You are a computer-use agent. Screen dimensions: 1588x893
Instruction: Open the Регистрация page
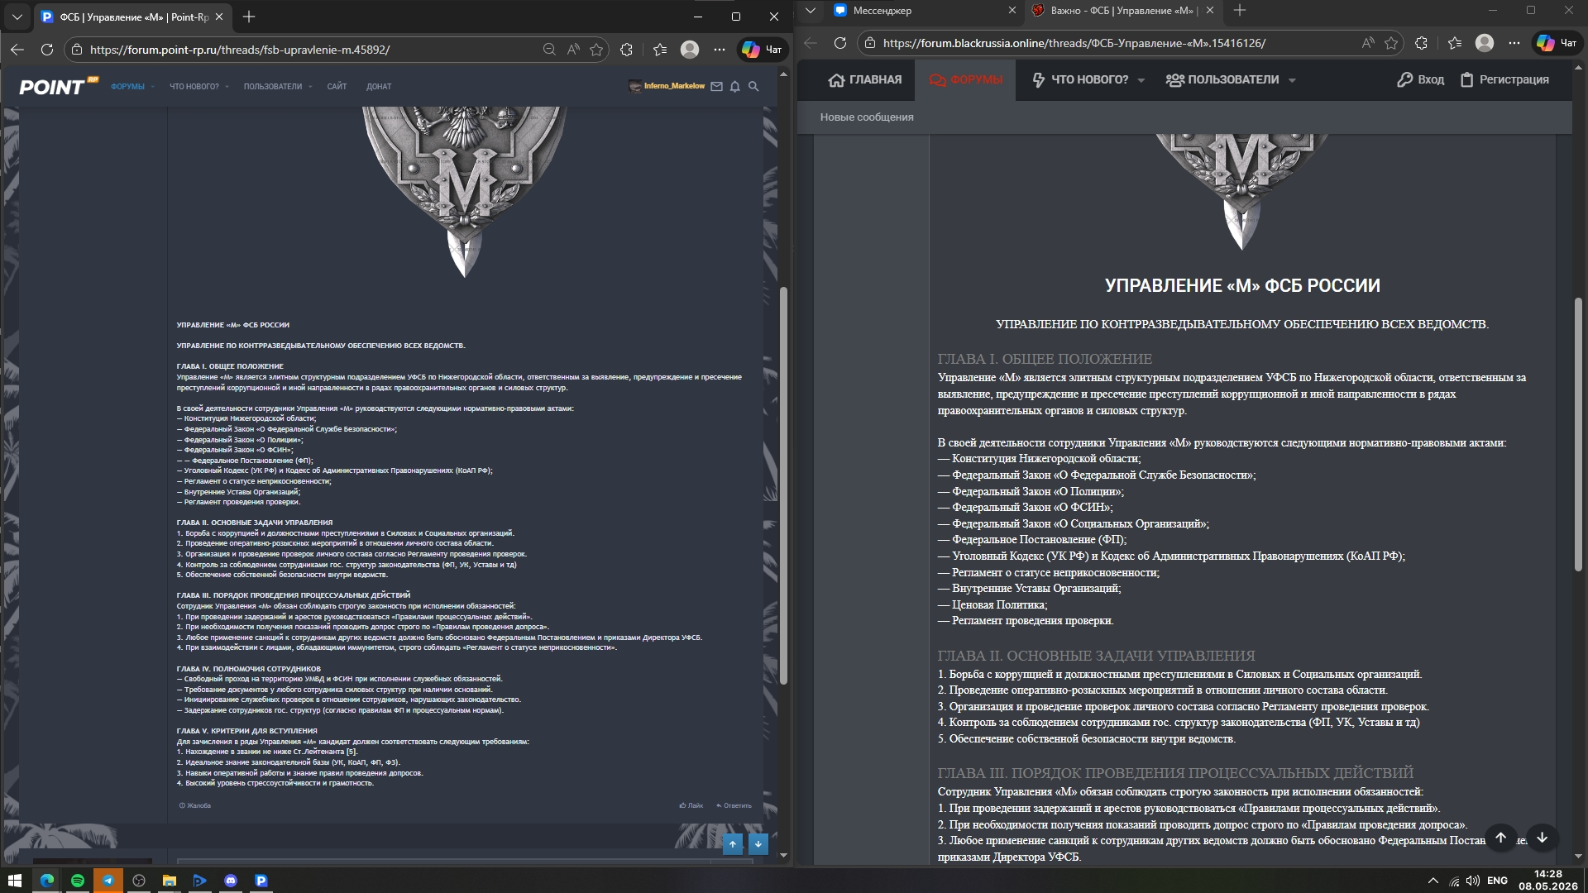[x=1504, y=80]
